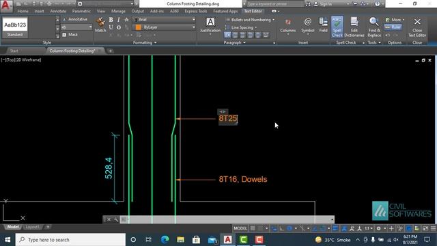Image resolution: width=437 pixels, height=246 pixels.
Task: Click the 8T16, Dowels annotation text
Action: [243, 179]
